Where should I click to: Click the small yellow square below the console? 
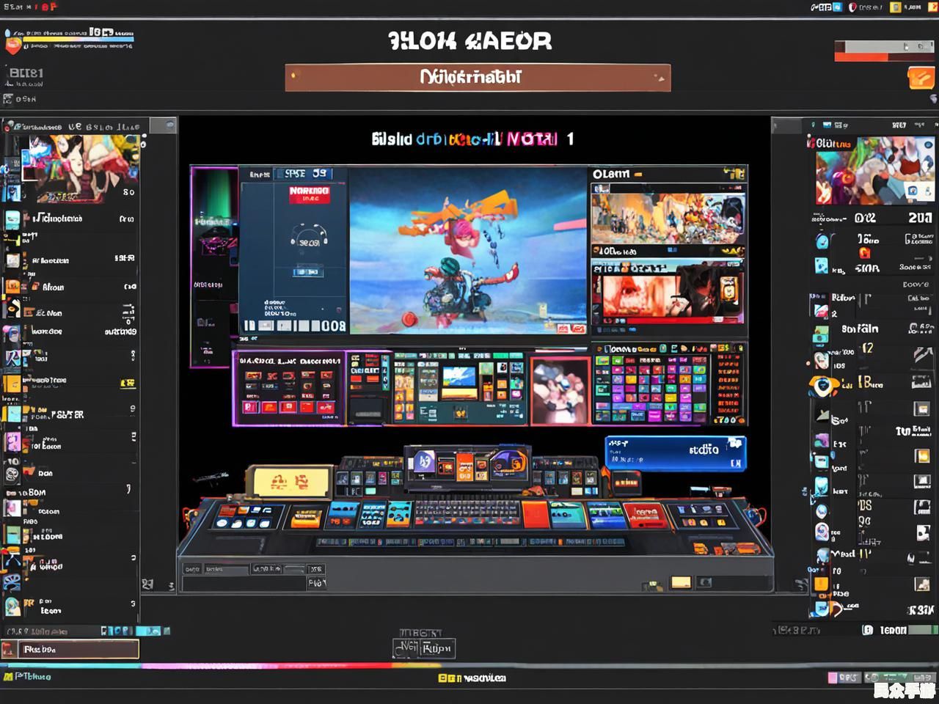[681, 582]
